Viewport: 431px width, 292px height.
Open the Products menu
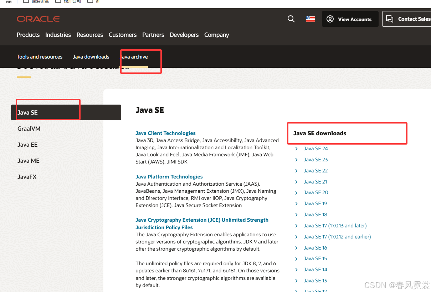tap(28, 35)
